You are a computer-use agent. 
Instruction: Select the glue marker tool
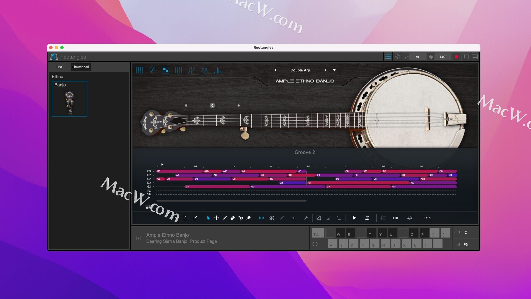pos(249,218)
